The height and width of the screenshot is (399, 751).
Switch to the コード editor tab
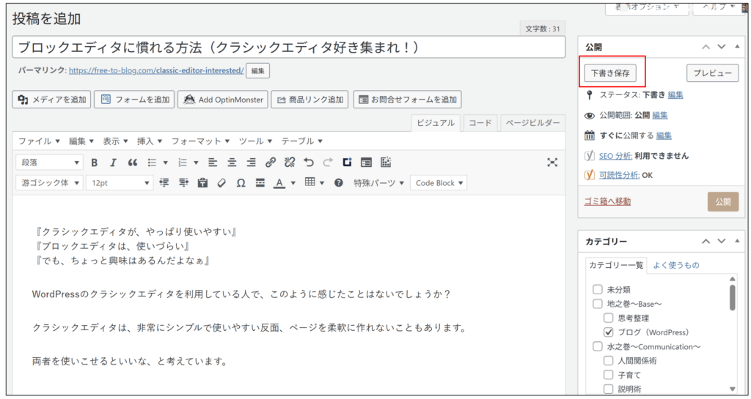coord(480,123)
